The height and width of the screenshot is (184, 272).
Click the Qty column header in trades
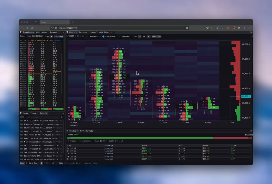point(181,146)
